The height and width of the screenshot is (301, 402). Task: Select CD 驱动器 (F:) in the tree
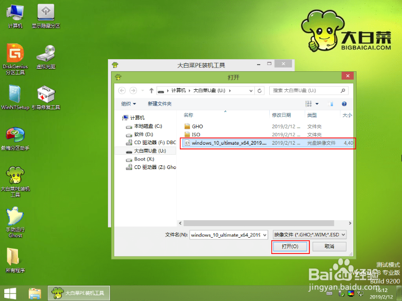pos(151,143)
